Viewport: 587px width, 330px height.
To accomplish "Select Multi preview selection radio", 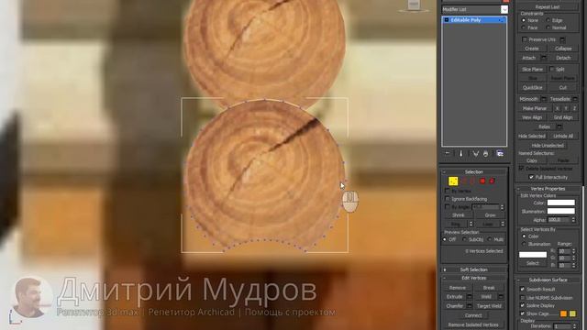I will pos(490,239).
